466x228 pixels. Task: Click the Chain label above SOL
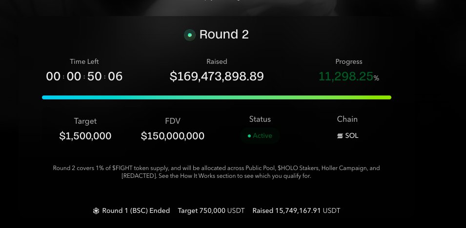coord(347,119)
